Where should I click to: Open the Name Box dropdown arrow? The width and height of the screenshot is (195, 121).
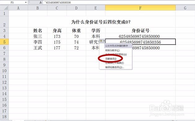pos(26,2)
